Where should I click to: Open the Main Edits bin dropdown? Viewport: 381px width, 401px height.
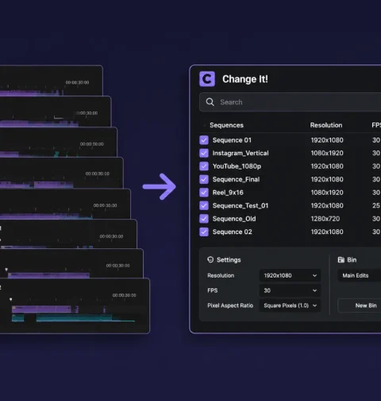[360, 275]
